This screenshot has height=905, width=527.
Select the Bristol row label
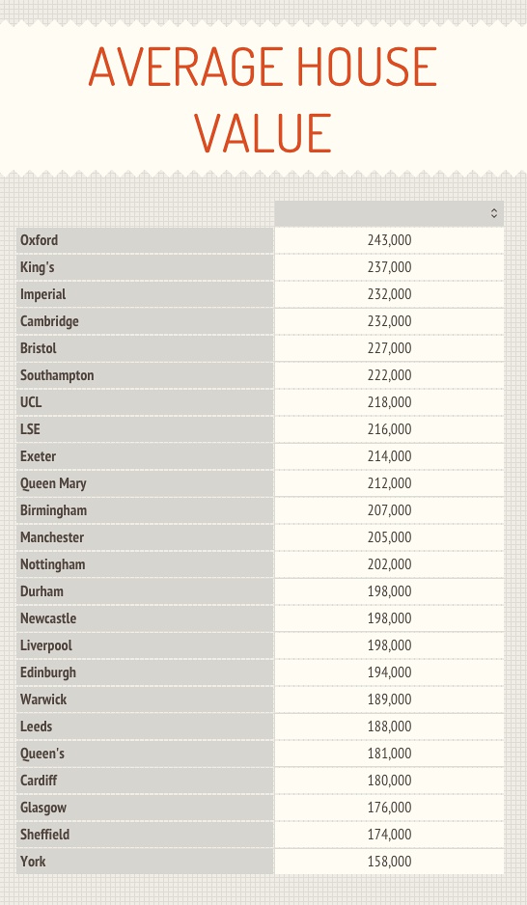[x=145, y=348]
